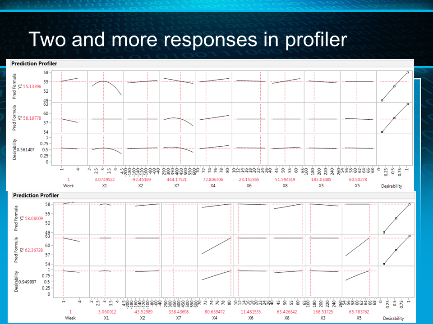Click the desirability value 0.949997
The width and height of the screenshot is (433, 324).
[28, 282]
